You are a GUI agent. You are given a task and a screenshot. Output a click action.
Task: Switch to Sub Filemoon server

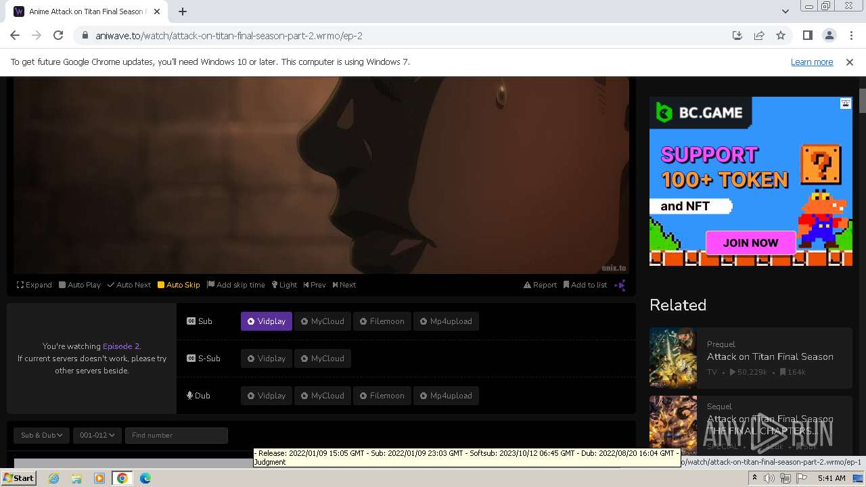click(x=382, y=321)
